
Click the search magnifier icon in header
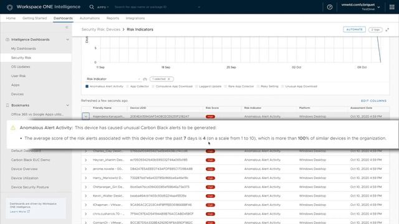point(92,7)
